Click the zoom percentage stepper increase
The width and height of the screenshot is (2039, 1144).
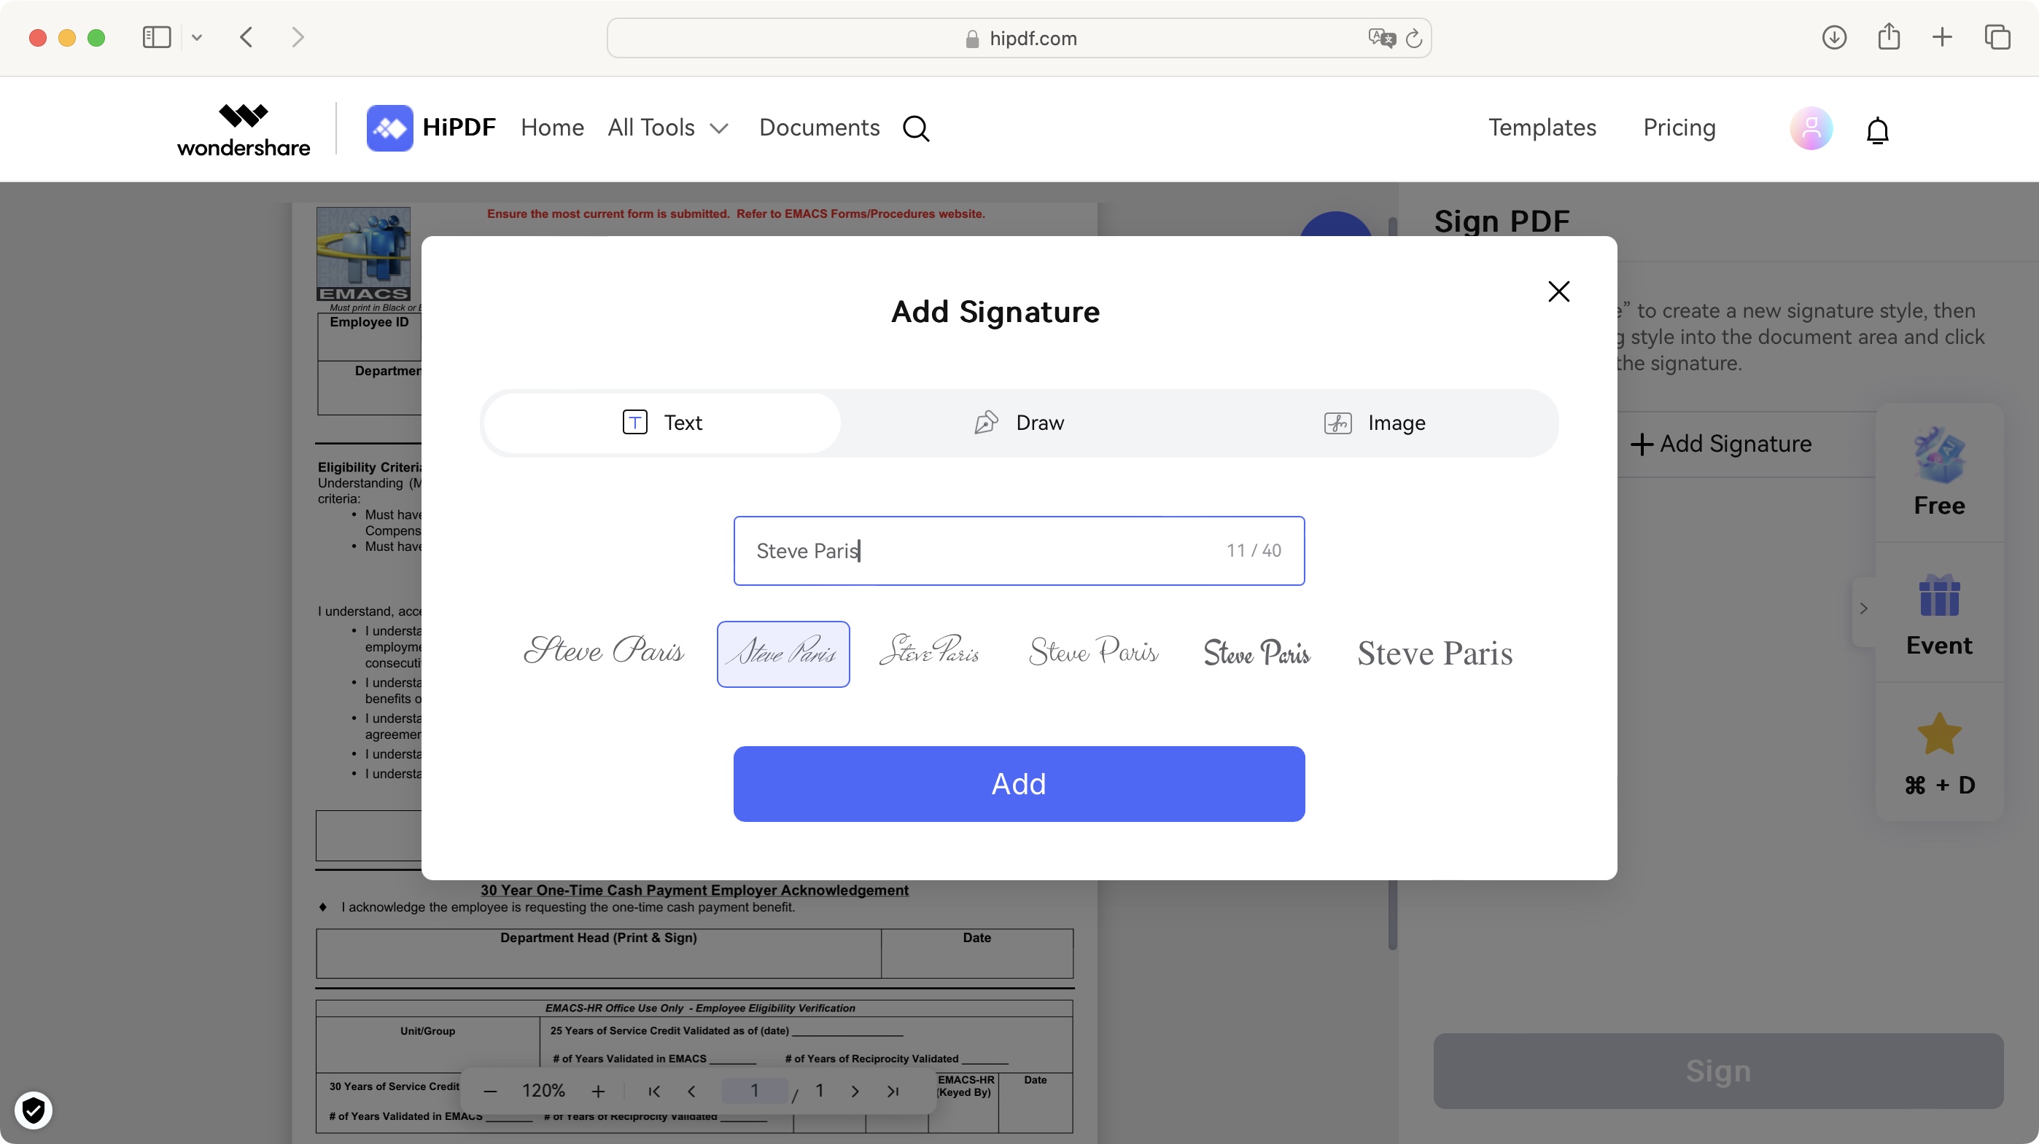pyautogui.click(x=598, y=1092)
